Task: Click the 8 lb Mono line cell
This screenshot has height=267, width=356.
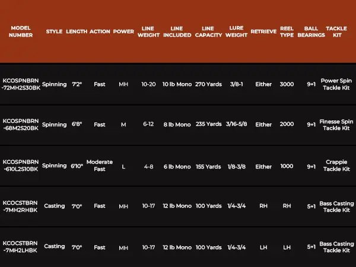Action: click(x=177, y=125)
